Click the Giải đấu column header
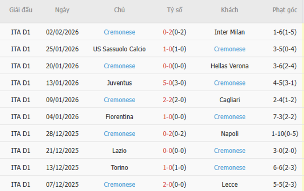The image size is (304, 191). tap(21, 10)
